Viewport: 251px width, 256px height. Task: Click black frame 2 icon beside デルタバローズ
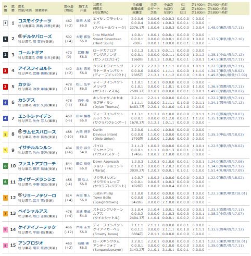(x=5, y=39)
